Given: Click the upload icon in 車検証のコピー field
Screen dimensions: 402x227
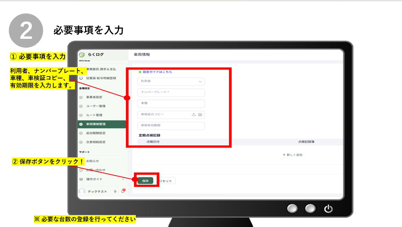Looking at the screenshot, I should click(194, 115).
